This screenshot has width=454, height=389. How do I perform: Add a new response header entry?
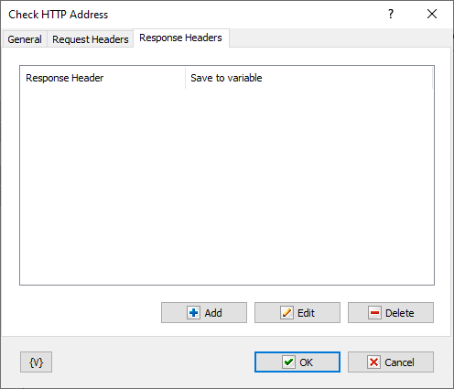[204, 313]
